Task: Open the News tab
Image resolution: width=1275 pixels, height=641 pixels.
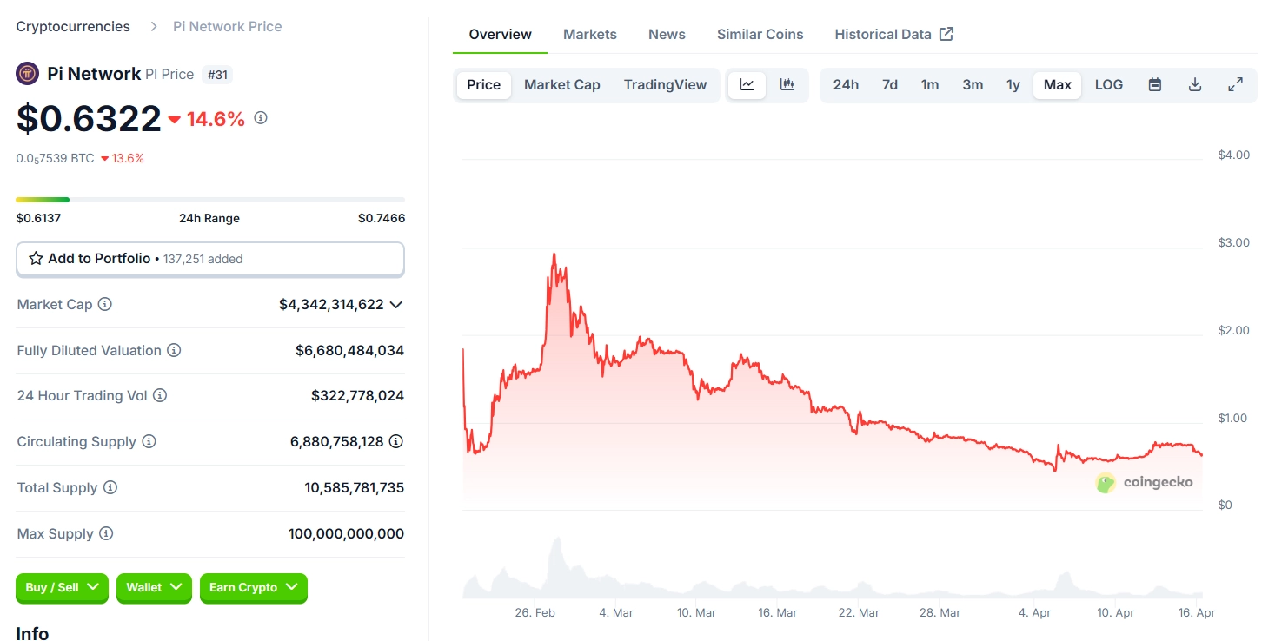Action: point(667,35)
